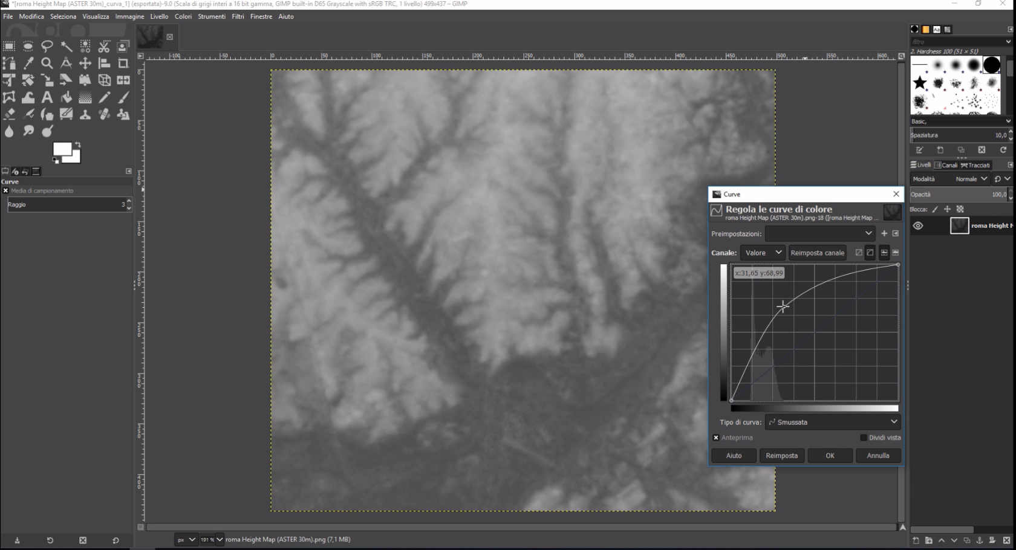
Task: Select the Crop tool
Action: 123,63
